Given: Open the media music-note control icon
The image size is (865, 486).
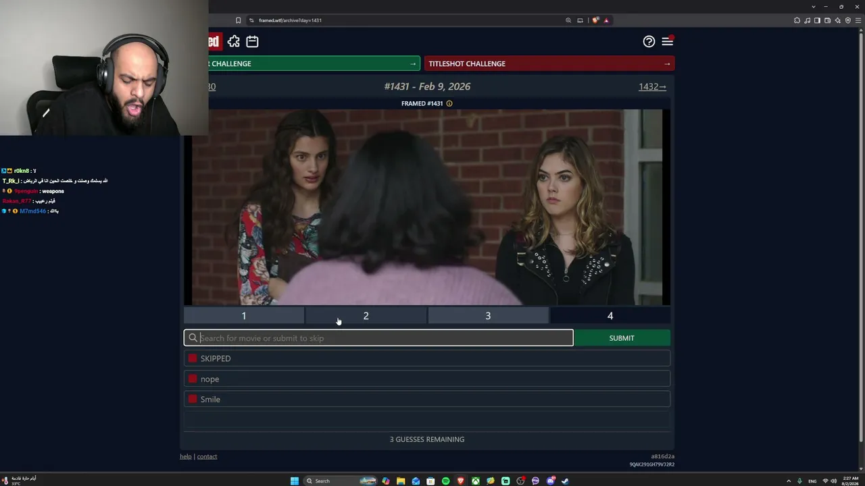Looking at the screenshot, I should pyautogui.click(x=808, y=20).
